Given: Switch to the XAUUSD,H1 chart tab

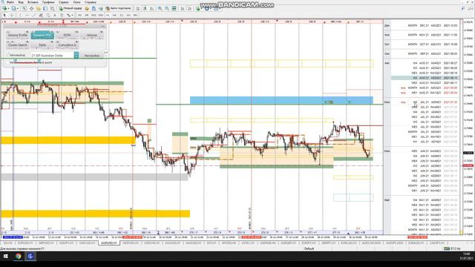Looking at the screenshot, I should point(173,243).
